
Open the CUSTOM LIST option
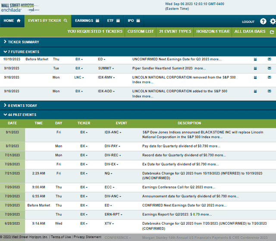pyautogui.click(x=141, y=31)
